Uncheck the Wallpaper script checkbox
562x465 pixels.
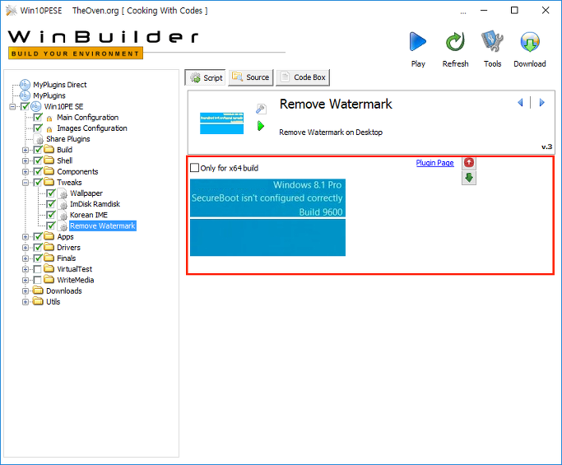(50, 193)
